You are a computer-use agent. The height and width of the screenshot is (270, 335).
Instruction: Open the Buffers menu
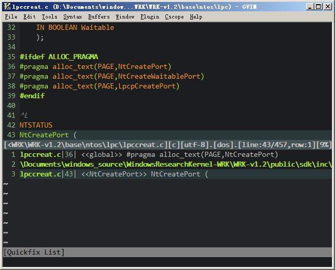[x=99, y=16]
